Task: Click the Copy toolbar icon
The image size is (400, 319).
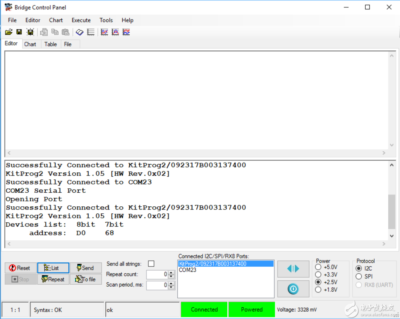Action: point(55,32)
